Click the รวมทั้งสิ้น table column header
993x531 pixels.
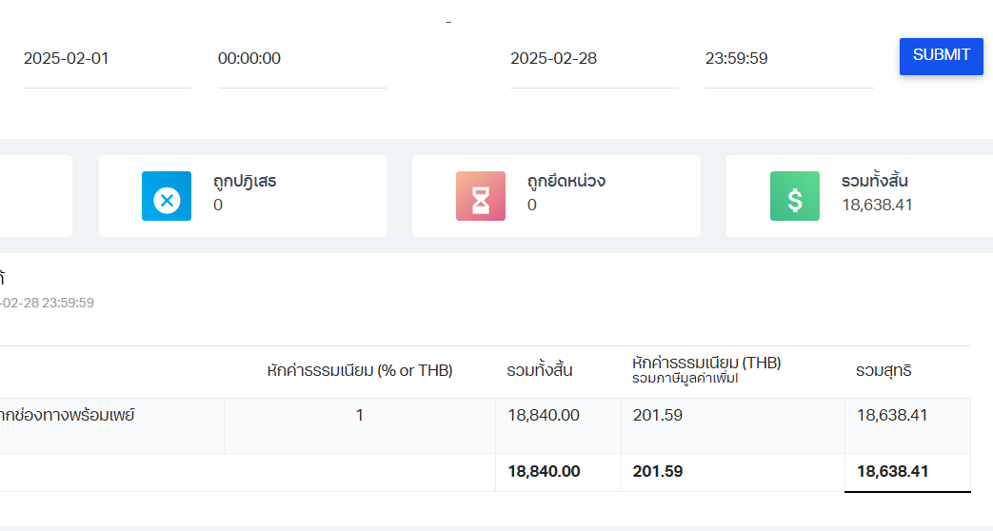coord(540,371)
